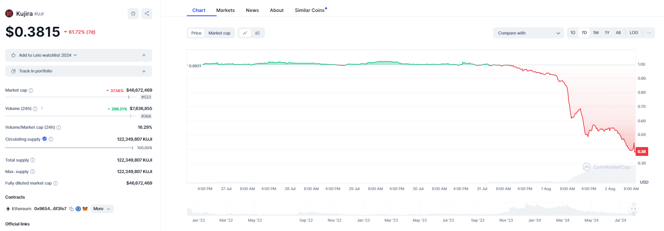The image size is (664, 231).
Task: Click 1 Aug on chart time axis
Action: point(546,188)
